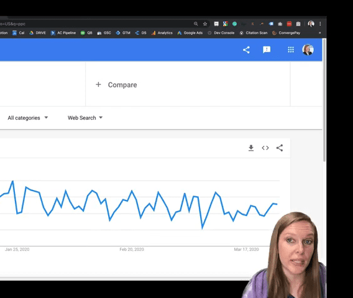Open the DRIVE bookmark

coord(37,33)
